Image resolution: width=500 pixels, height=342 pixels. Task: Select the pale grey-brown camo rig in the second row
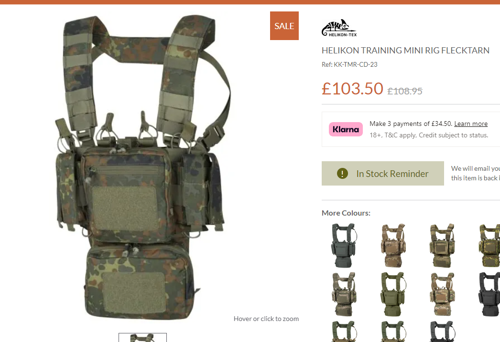click(x=344, y=294)
